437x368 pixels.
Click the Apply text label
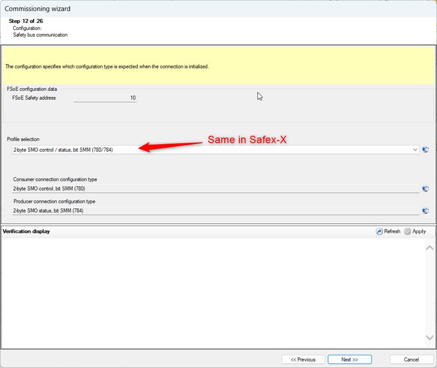coord(419,231)
